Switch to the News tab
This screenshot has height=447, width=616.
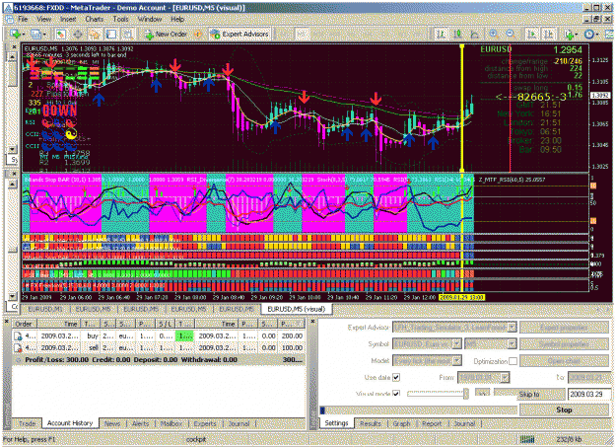click(112, 423)
